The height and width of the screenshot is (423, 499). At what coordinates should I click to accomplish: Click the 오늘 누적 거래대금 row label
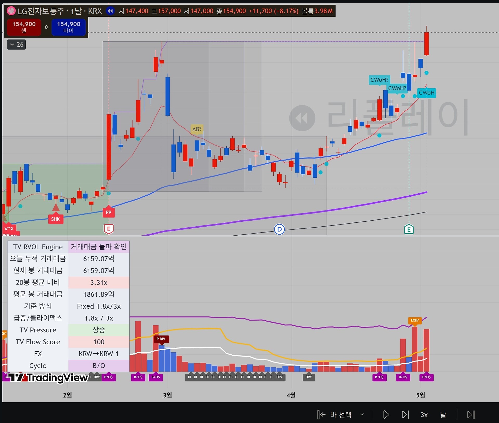click(38, 259)
